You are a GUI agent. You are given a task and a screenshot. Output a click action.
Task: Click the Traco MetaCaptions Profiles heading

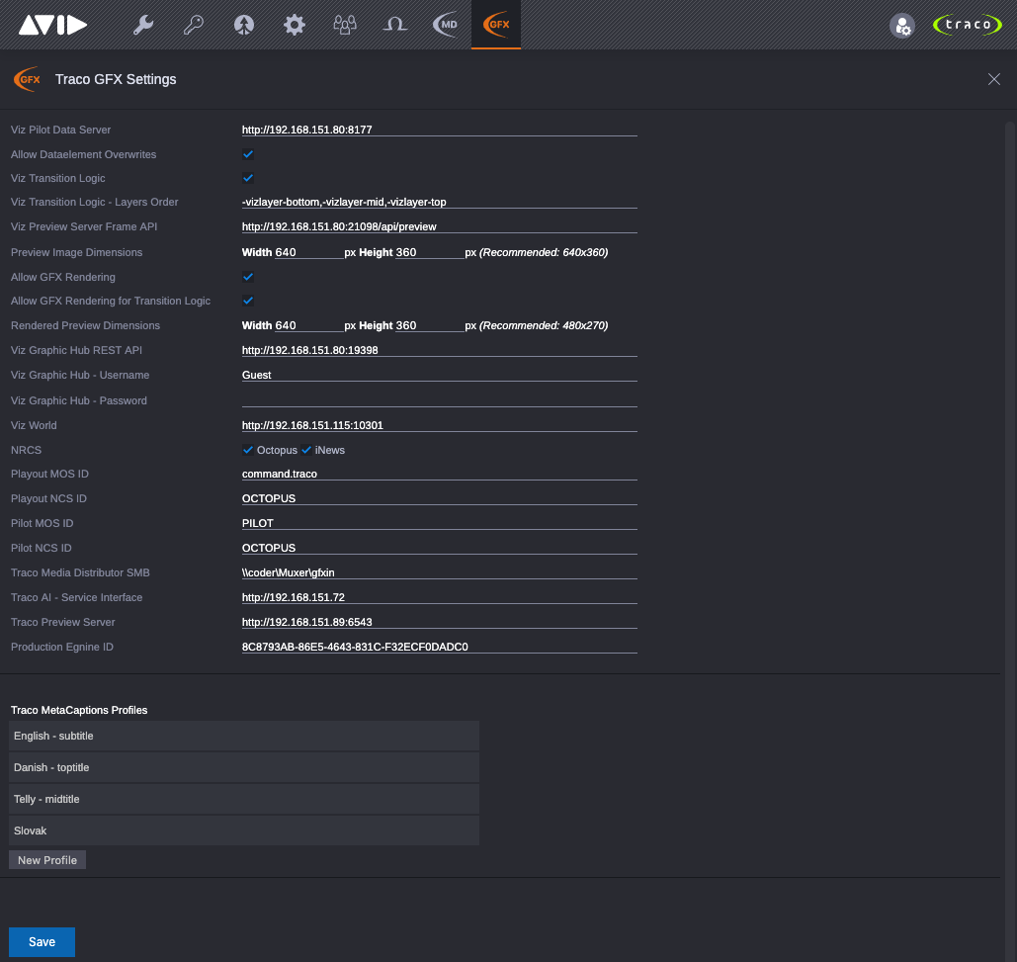(79, 710)
